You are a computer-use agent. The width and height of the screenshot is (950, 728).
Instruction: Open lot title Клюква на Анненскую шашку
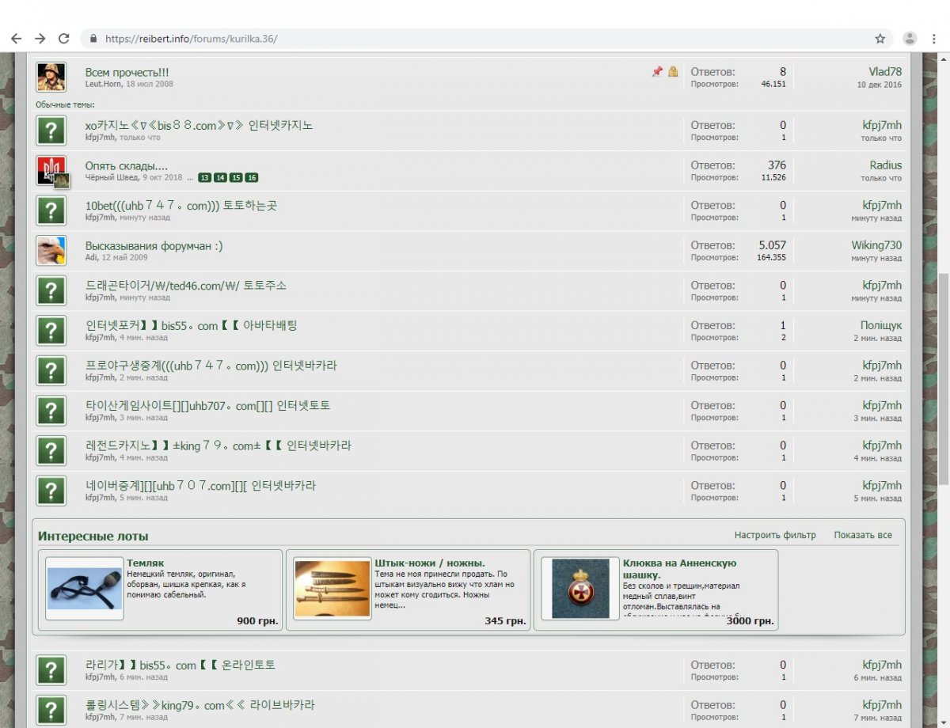679,568
